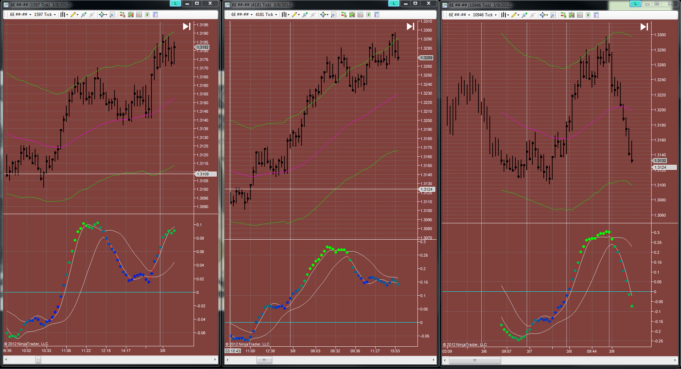
Task: Jump to latest bar on 1597 Tick chart
Action: click(x=187, y=27)
